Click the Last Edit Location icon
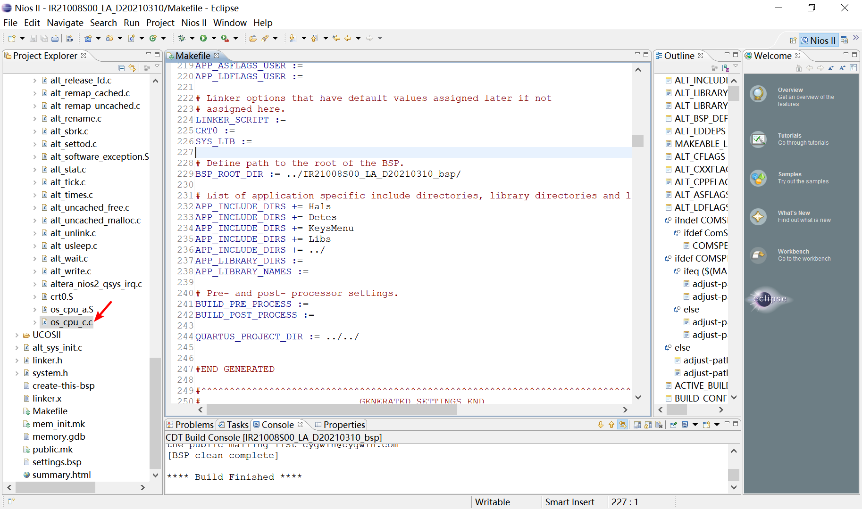This screenshot has height=509, width=862. point(336,38)
